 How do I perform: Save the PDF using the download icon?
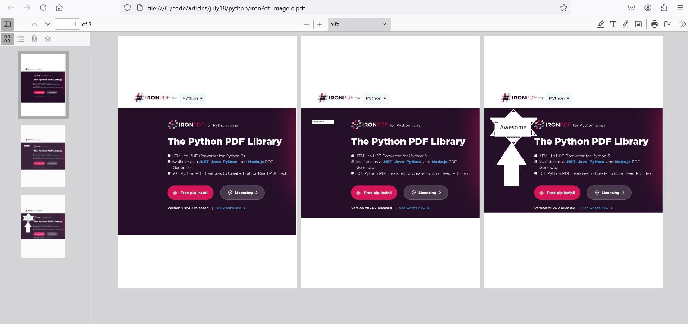coord(668,24)
